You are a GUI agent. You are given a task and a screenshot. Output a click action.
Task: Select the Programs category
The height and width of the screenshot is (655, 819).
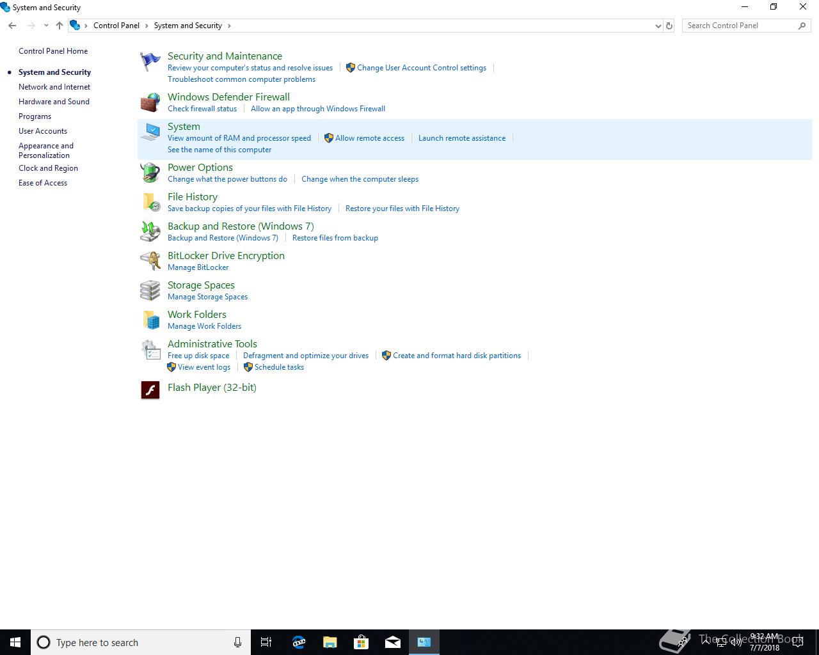coord(35,116)
